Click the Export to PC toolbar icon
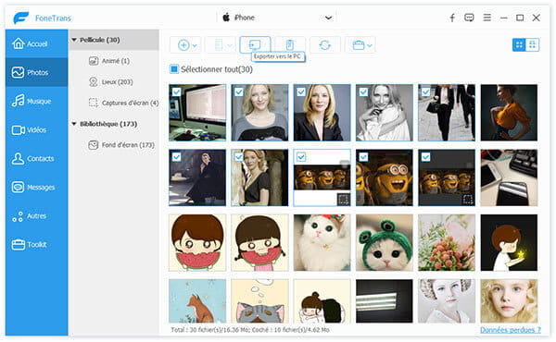Image resolution: width=556 pixels, height=342 pixels. pyautogui.click(x=255, y=45)
